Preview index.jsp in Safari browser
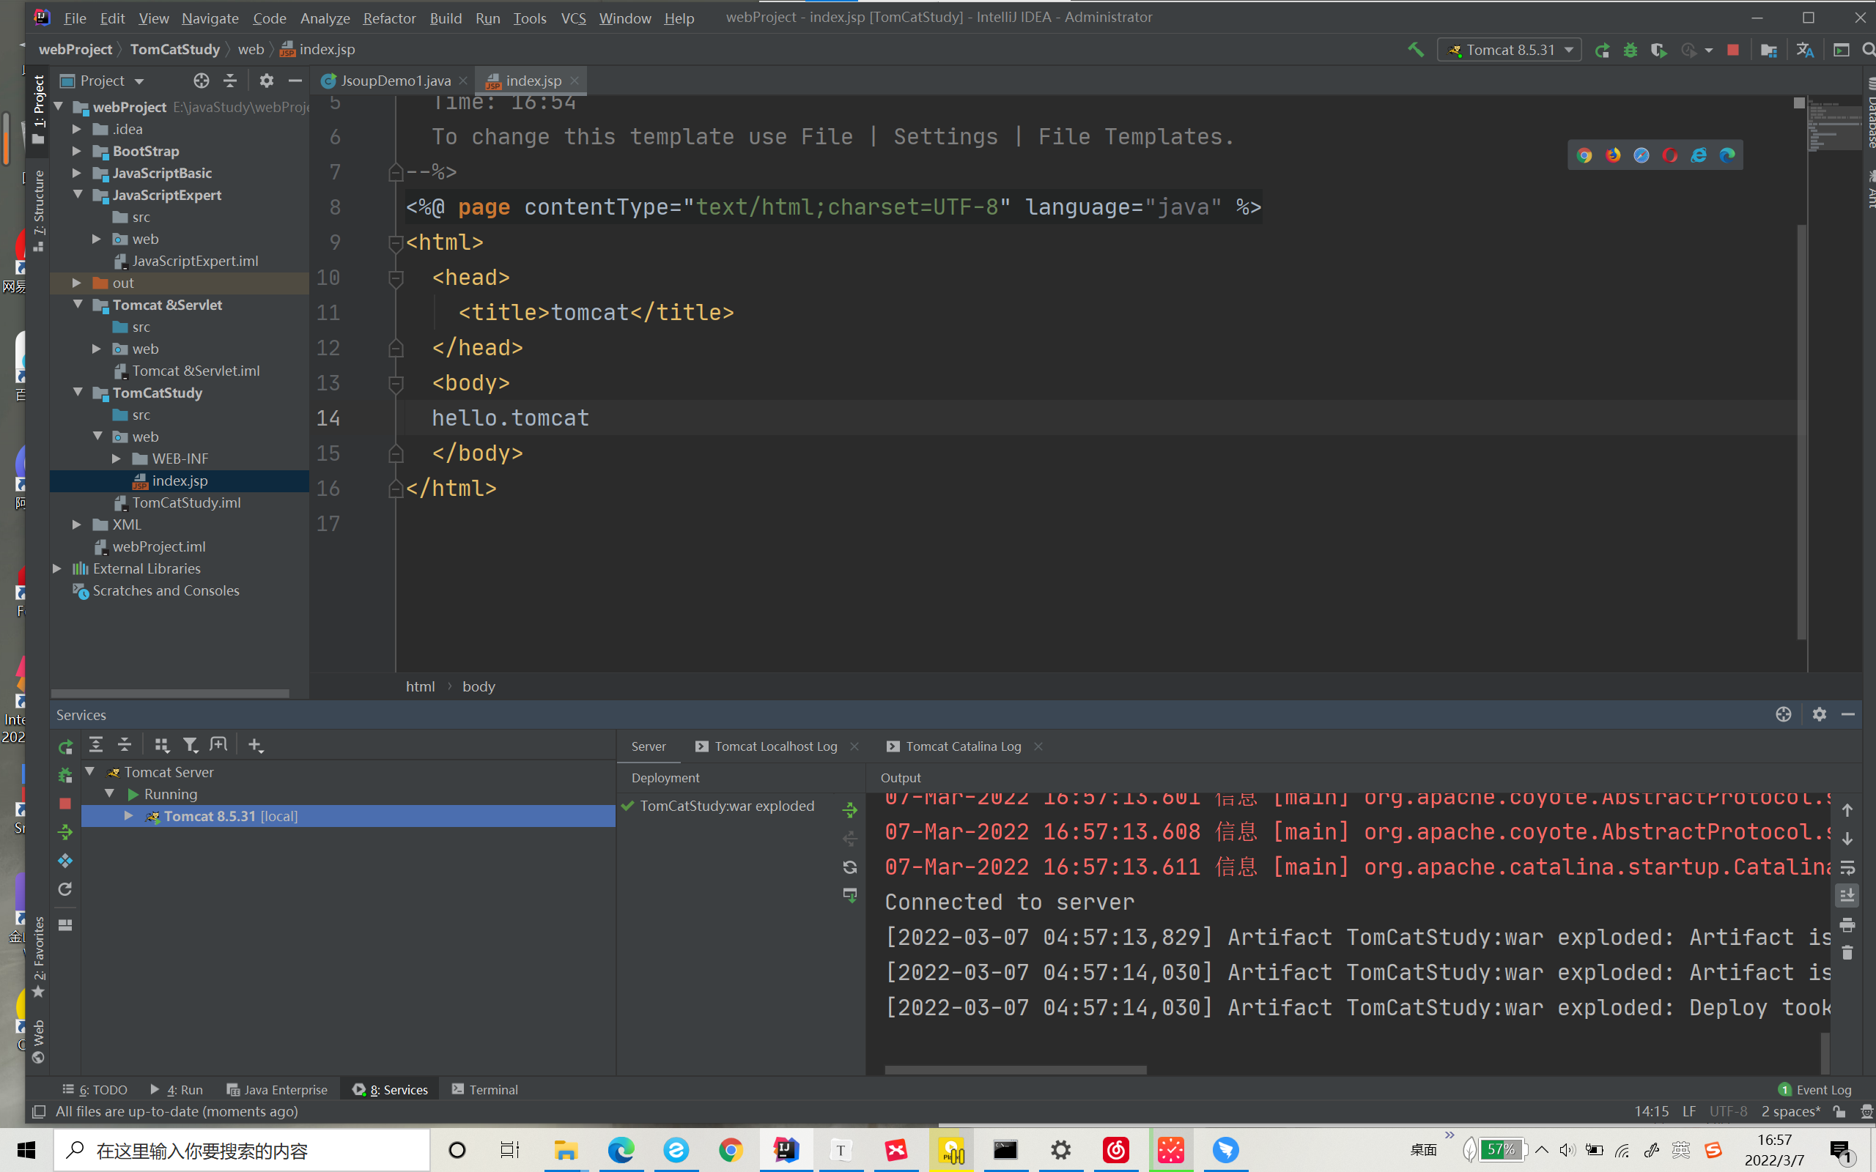Viewport: 1876px width, 1172px height. (1641, 155)
